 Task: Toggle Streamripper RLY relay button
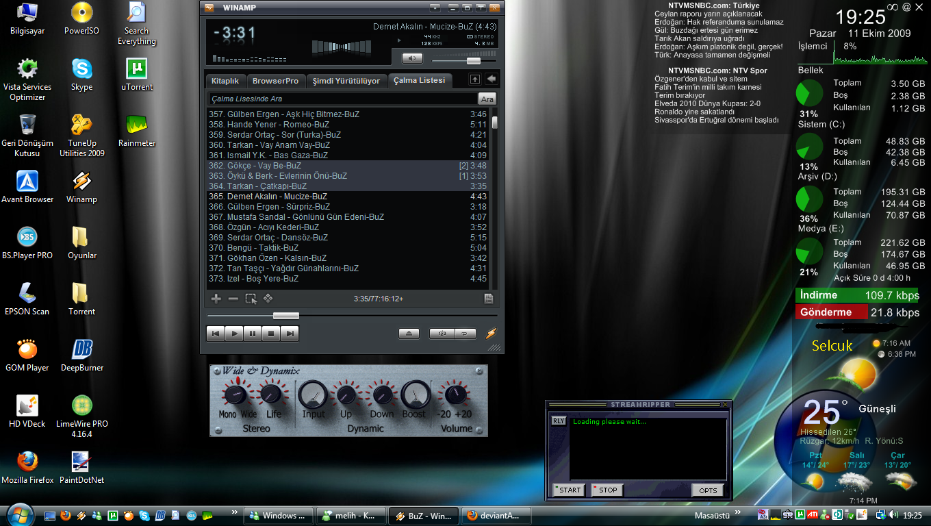(x=559, y=421)
